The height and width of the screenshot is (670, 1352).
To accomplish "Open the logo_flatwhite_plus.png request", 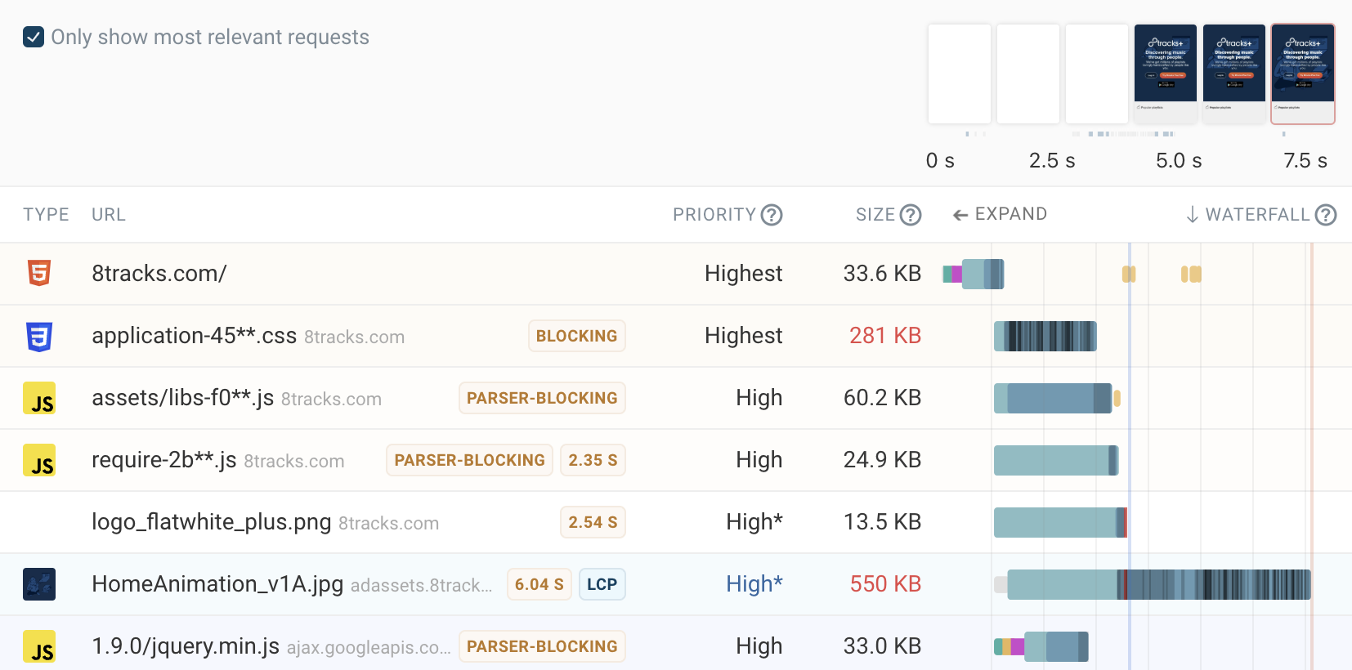I will point(676,522).
